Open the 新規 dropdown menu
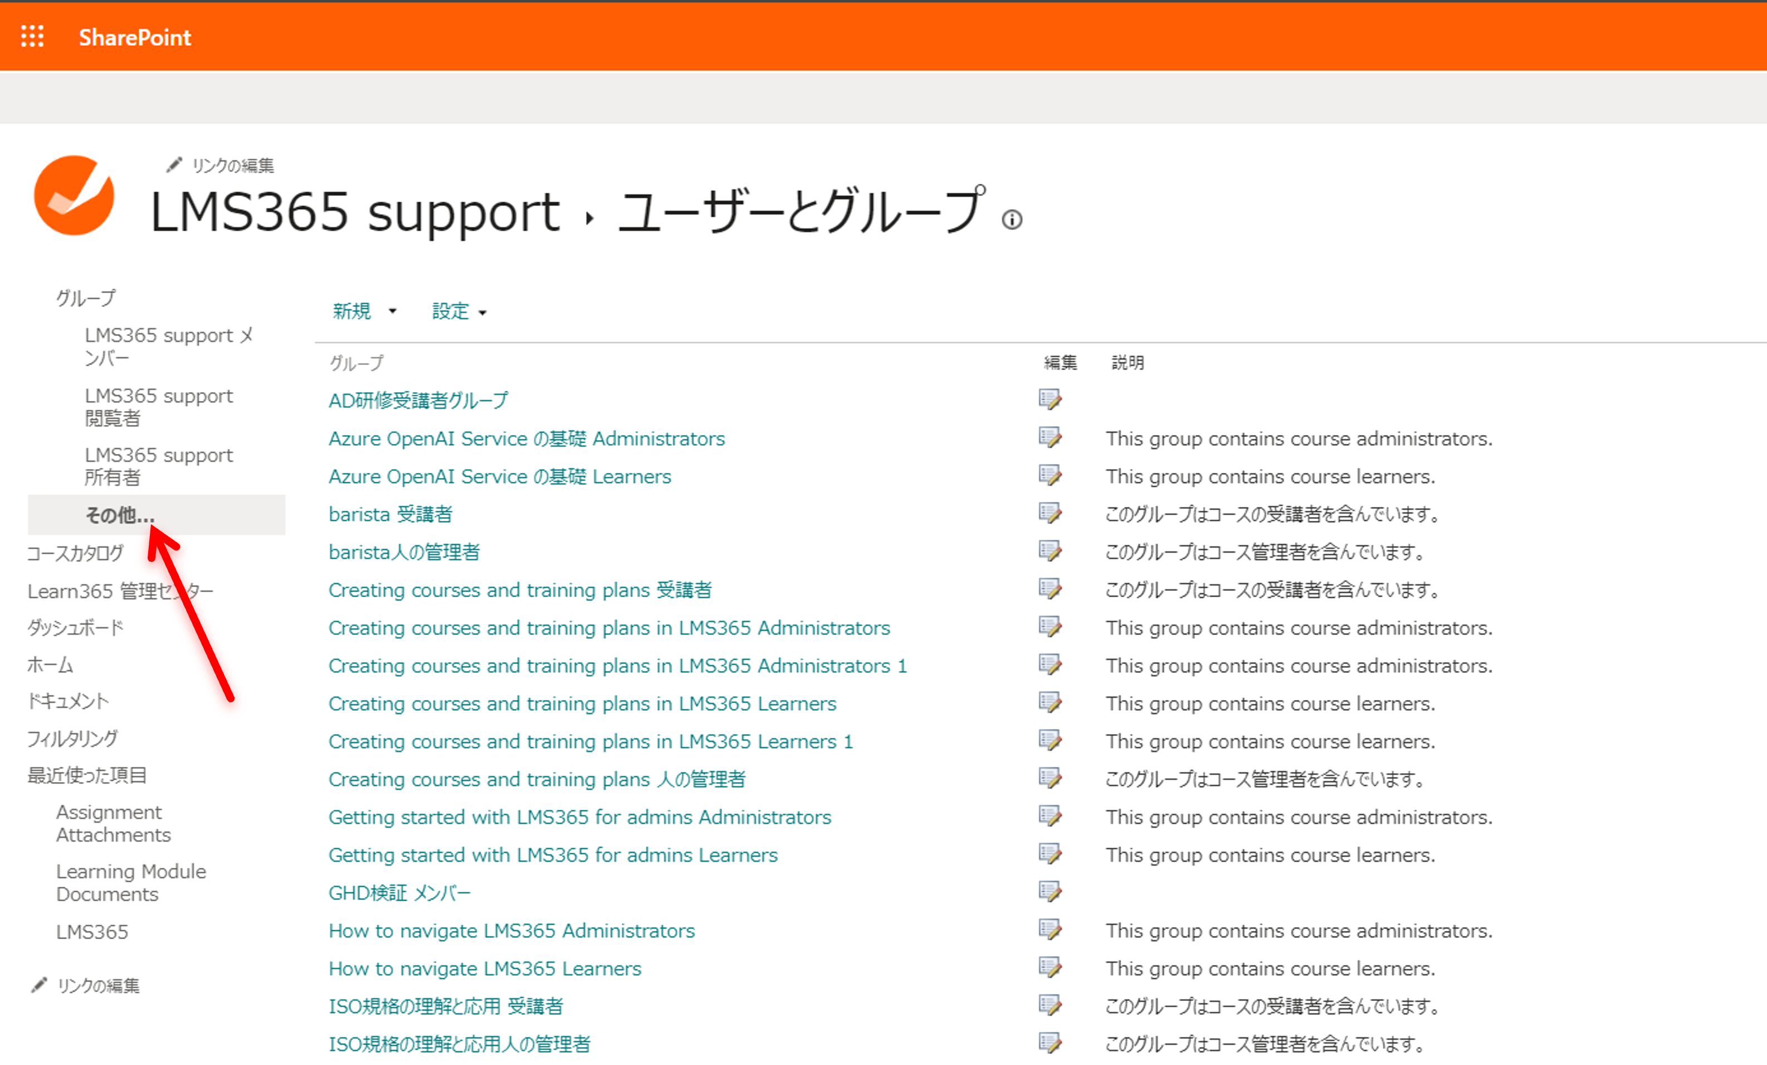 364,311
